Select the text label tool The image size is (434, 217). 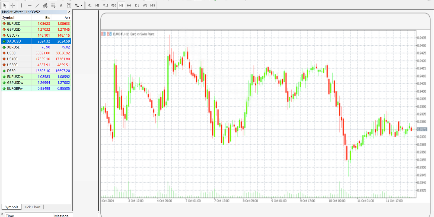pyautogui.click(x=69, y=5)
